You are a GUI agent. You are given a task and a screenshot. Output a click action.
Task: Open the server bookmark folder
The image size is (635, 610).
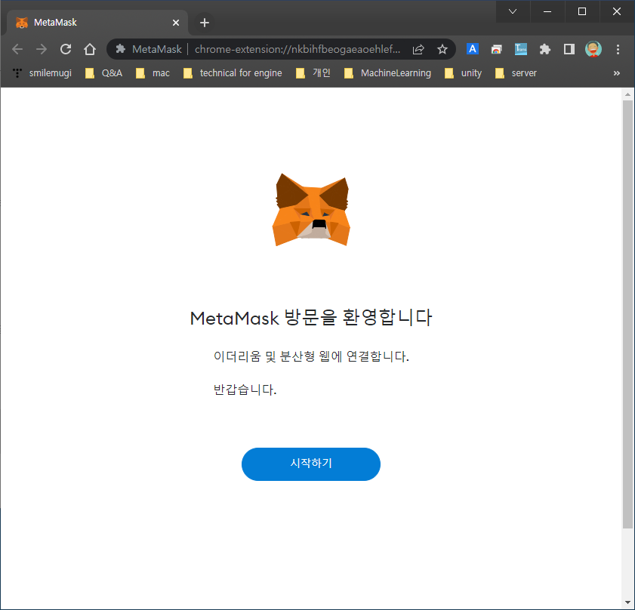coord(516,73)
